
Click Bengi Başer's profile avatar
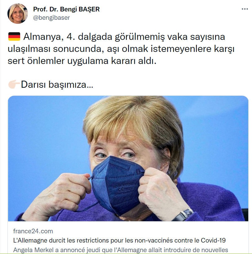pos(18,14)
